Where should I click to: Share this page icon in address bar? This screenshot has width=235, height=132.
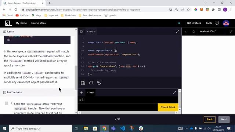(x=182, y=10)
